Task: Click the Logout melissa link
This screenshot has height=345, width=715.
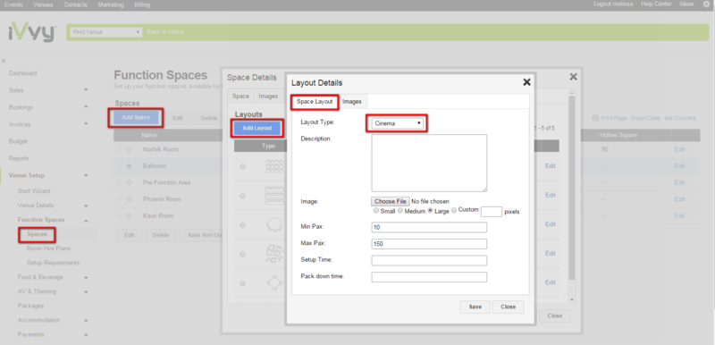Action: [x=613, y=4]
